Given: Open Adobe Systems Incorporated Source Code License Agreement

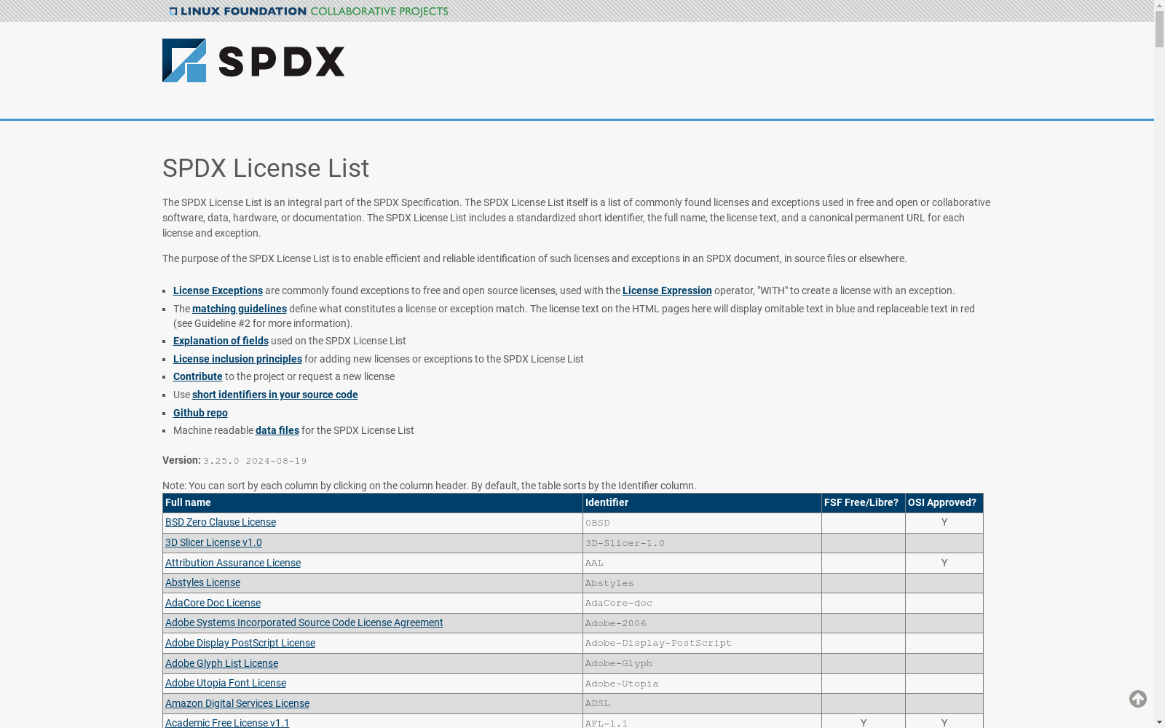Looking at the screenshot, I should pyautogui.click(x=304, y=622).
